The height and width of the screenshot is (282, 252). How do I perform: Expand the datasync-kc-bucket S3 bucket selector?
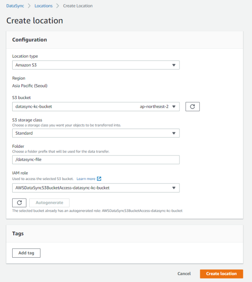96,106
